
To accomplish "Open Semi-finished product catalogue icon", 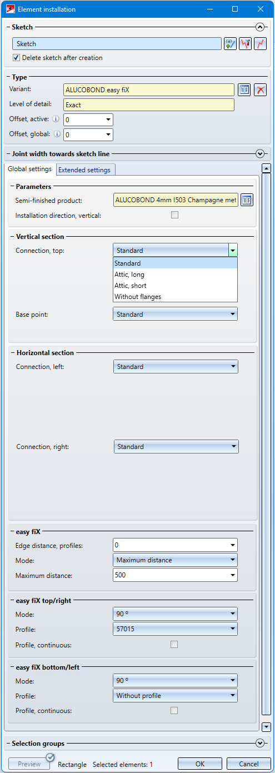I will 247,200.
